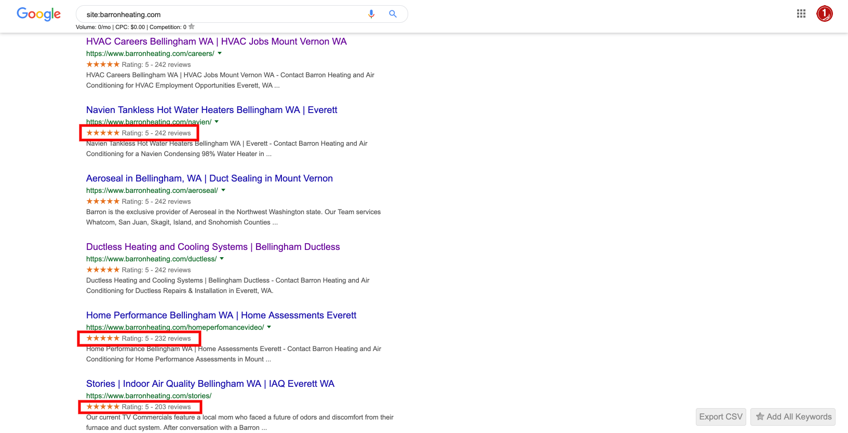Click the barronheating.com/stories/ URL
The width and height of the screenshot is (848, 433).
pos(149,396)
